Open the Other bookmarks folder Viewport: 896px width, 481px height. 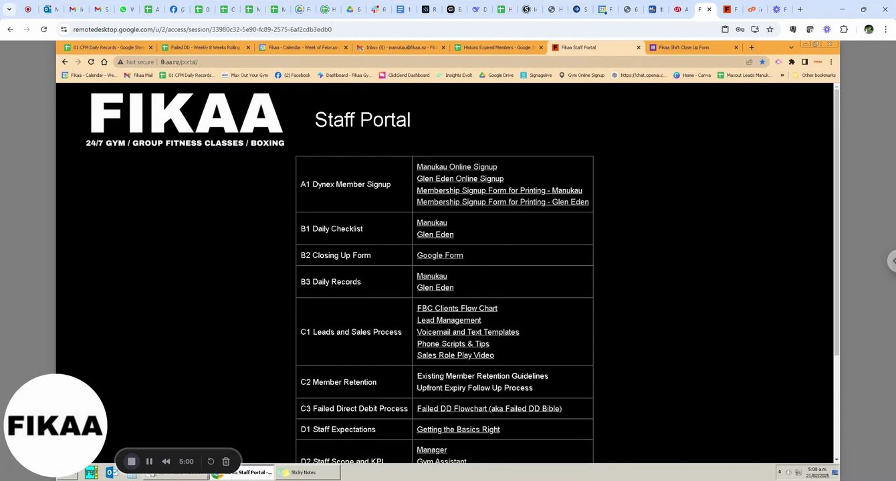pos(814,75)
